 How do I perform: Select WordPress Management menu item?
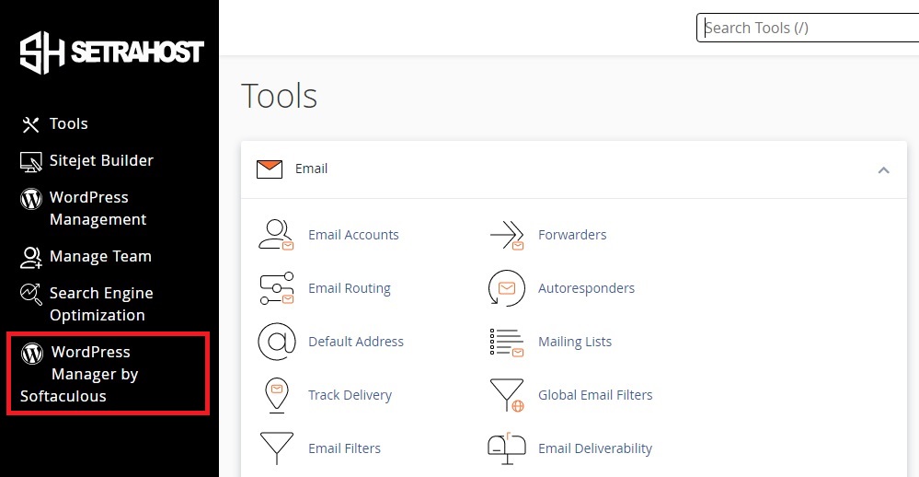(x=98, y=208)
